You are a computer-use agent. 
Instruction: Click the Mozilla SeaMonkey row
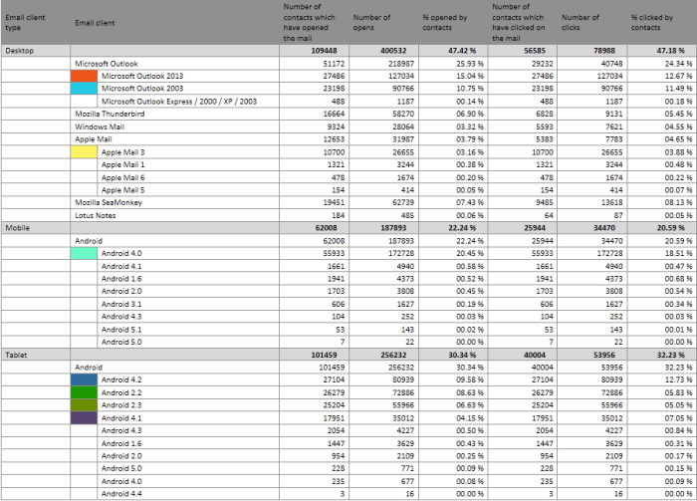(112, 202)
